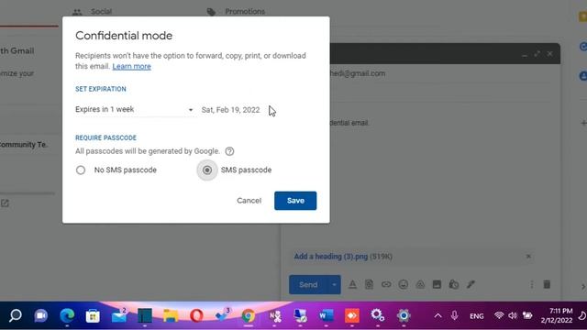The height and width of the screenshot is (330, 587).
Task: Click the attach files icon
Action: [x=369, y=285]
